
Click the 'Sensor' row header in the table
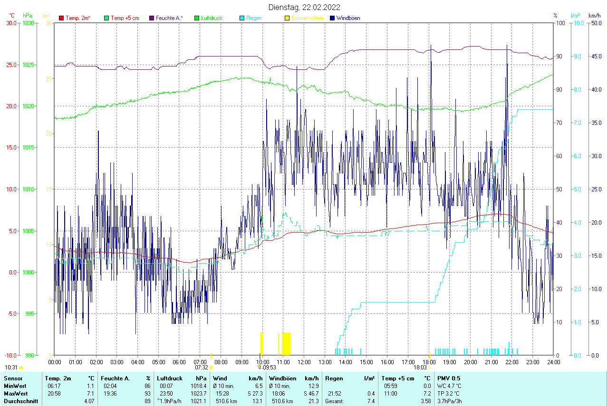coord(13,378)
